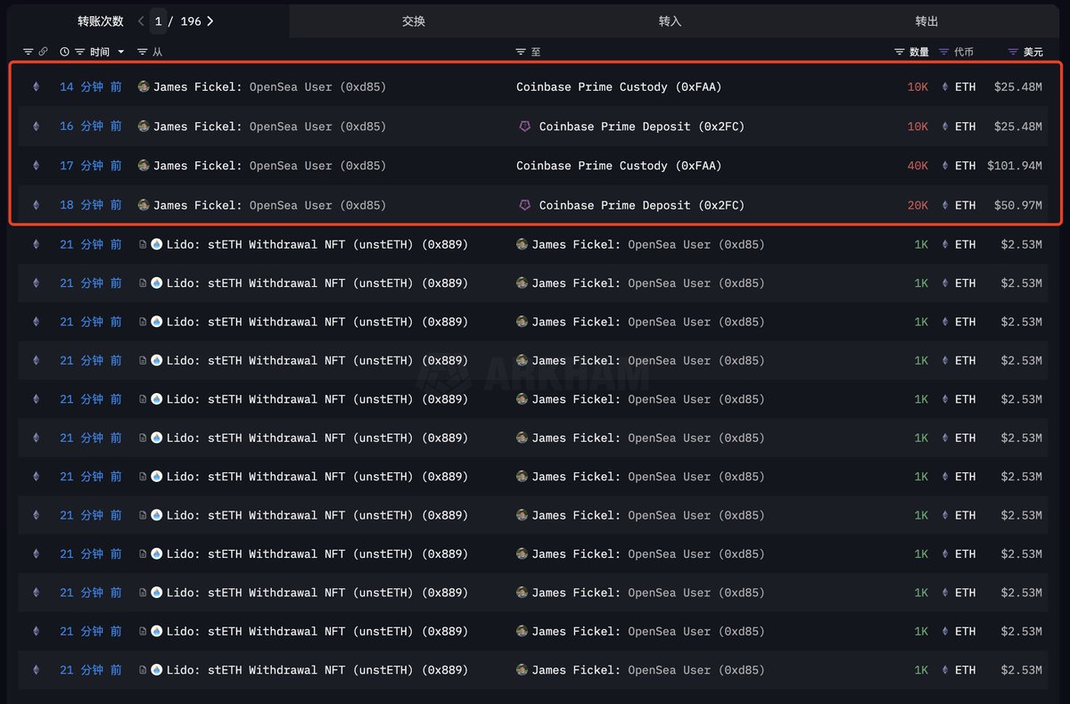This screenshot has height=704, width=1070.
Task: Click the ETH token icon in the 16 分钟 row
Action: (945, 127)
